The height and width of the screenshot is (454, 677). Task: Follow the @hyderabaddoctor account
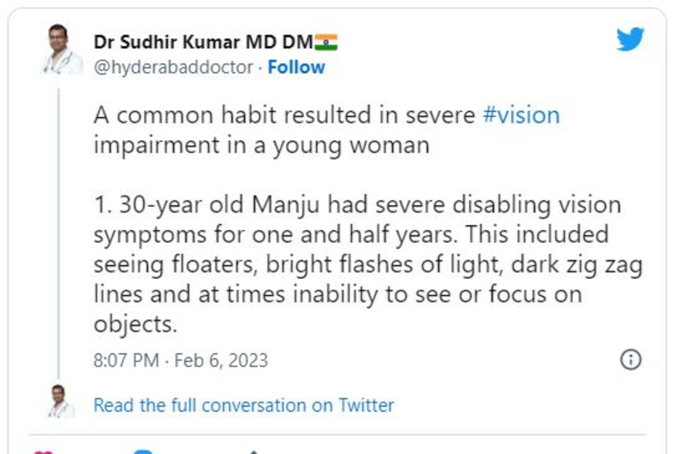click(296, 67)
